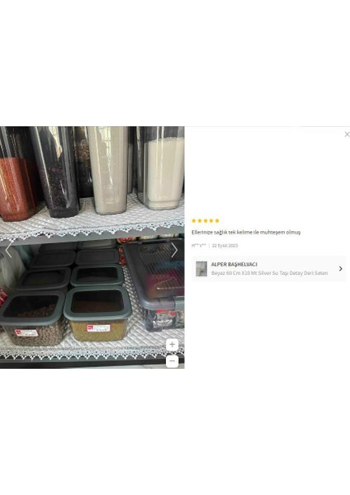Select the review text Ellerinize sağlık
The height and width of the screenshot is (495, 350).
pos(209,233)
